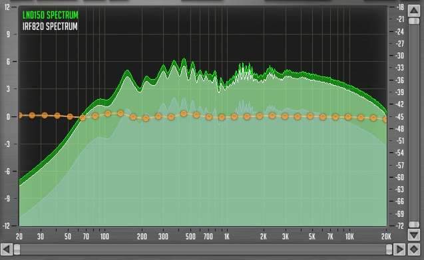Click the EQ node nearest 1K

(x=222, y=117)
